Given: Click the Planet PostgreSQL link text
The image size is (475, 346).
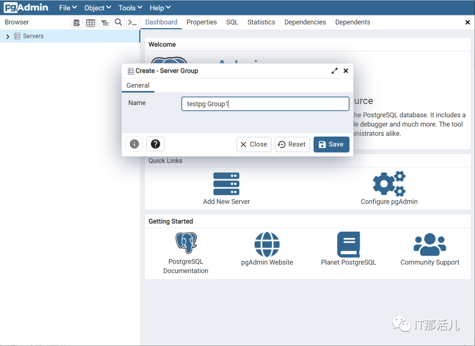Looking at the screenshot, I should (x=349, y=262).
